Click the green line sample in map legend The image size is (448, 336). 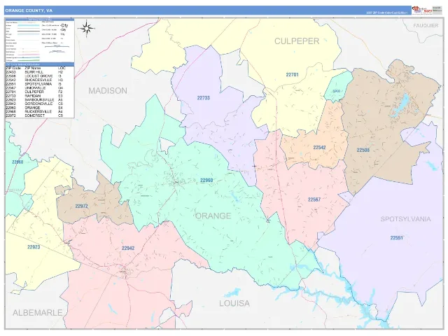pos(29,60)
